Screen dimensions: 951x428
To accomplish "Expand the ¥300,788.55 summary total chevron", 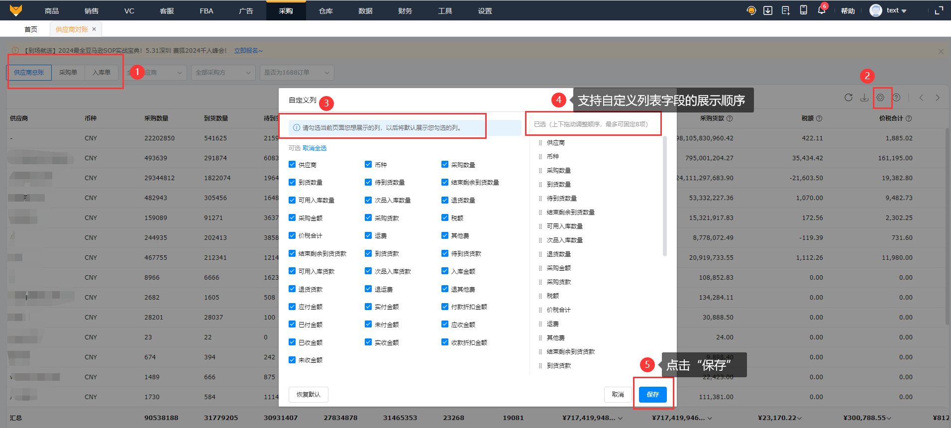I will [x=889, y=418].
